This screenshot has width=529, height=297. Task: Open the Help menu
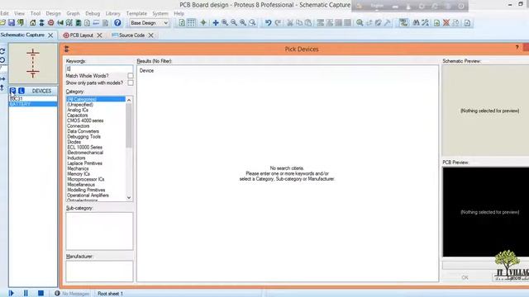pos(179,13)
